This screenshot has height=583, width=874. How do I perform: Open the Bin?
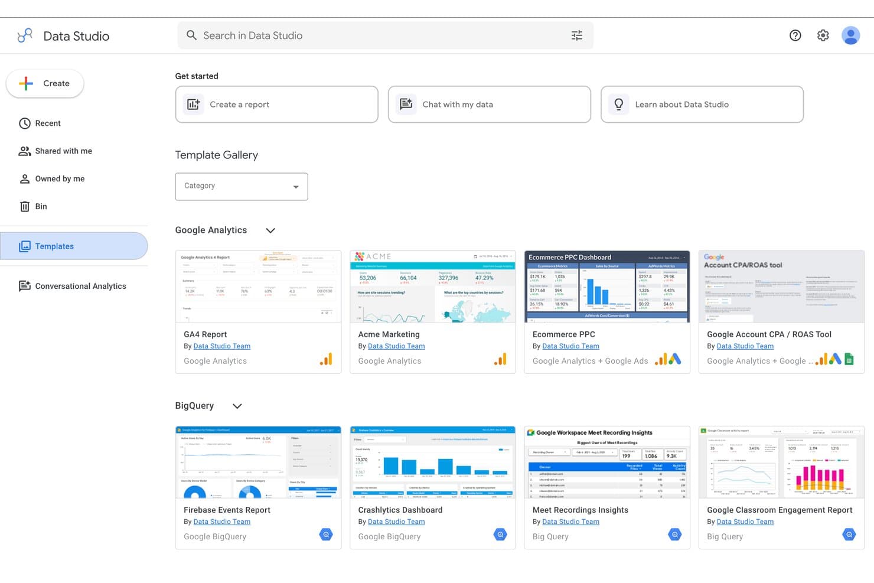[x=74, y=207]
